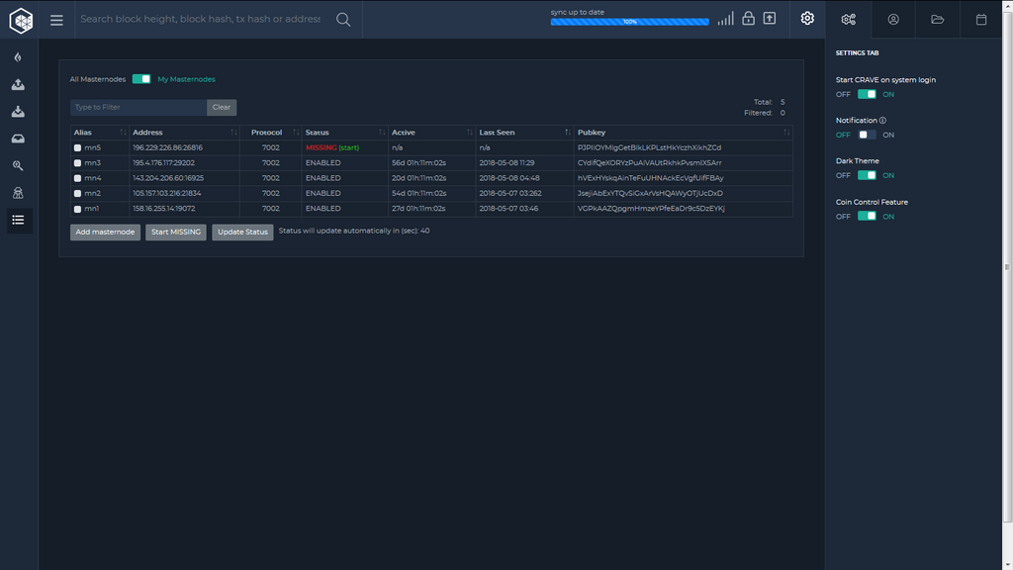The width and height of the screenshot is (1013, 570).
Task: Click the CRAVE logo icon
Action: pyautogui.click(x=21, y=20)
